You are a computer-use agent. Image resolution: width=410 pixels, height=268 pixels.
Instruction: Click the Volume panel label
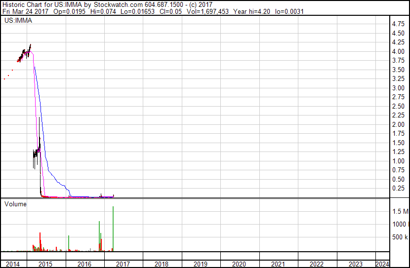pos(15,204)
